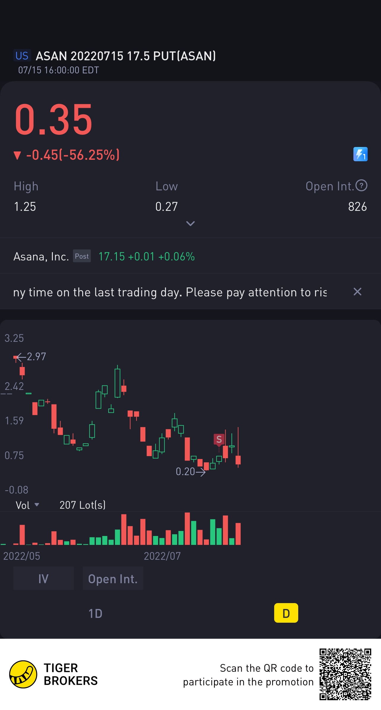This screenshot has height=710, width=381.
Task: Tap the 0.20 low price arrow marker
Action: coord(190,472)
